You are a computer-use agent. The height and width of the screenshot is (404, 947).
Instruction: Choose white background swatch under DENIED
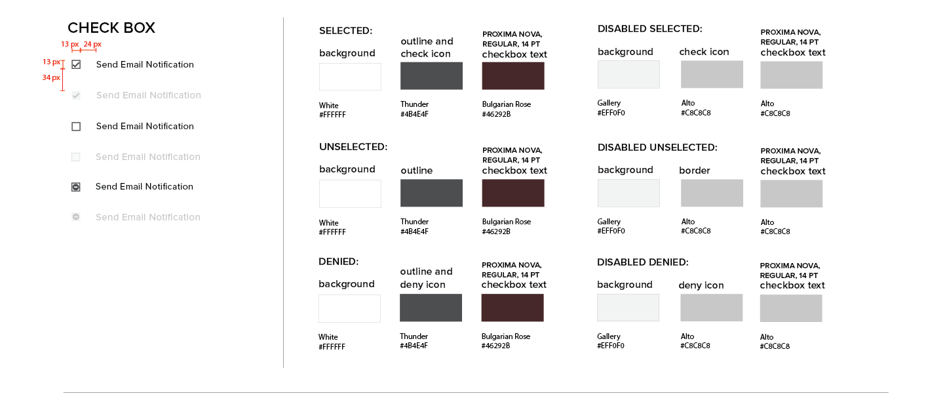point(349,308)
